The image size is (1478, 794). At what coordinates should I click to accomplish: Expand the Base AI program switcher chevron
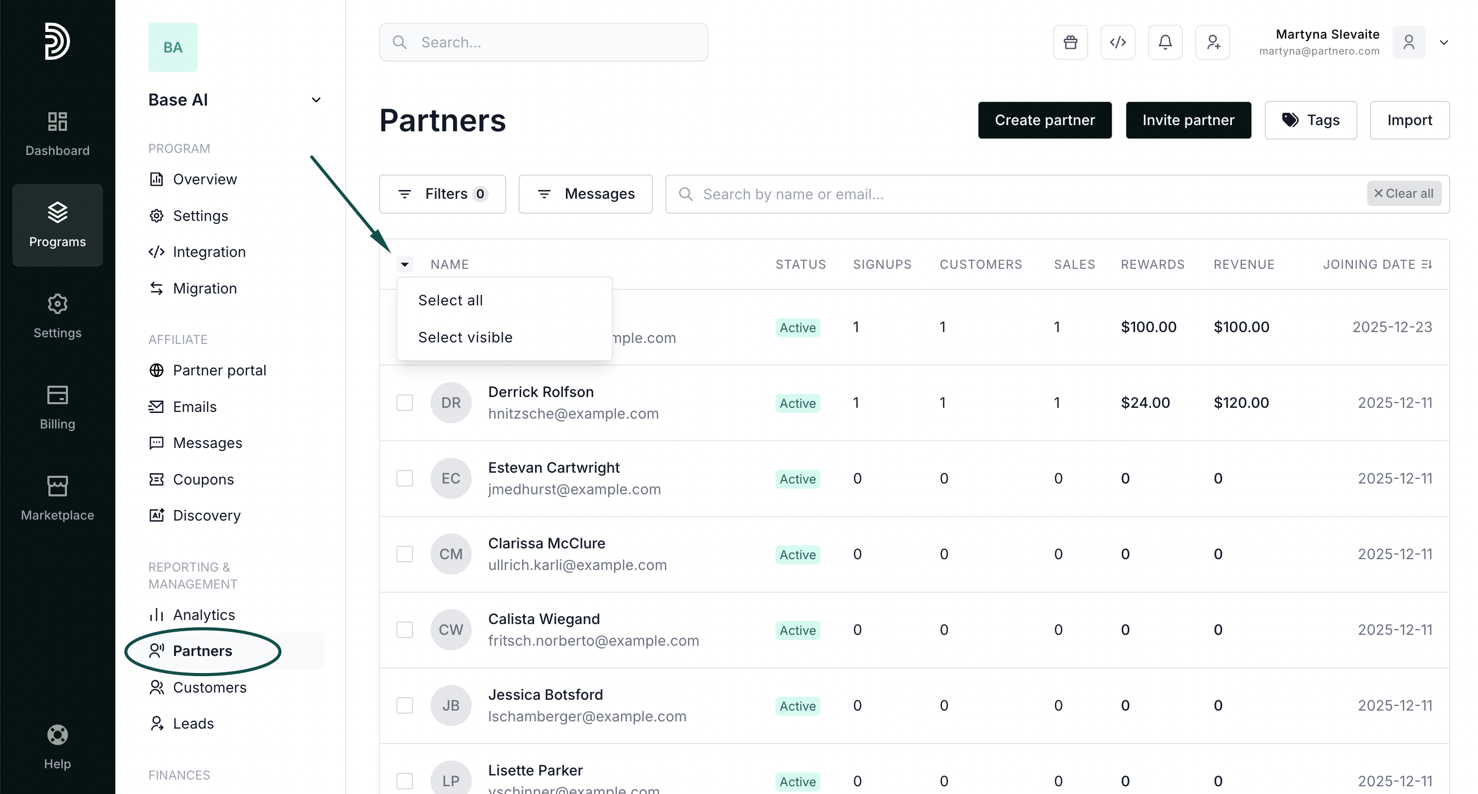pyautogui.click(x=316, y=100)
